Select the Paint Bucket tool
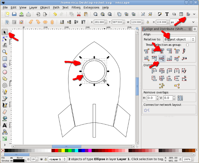 (5, 119)
